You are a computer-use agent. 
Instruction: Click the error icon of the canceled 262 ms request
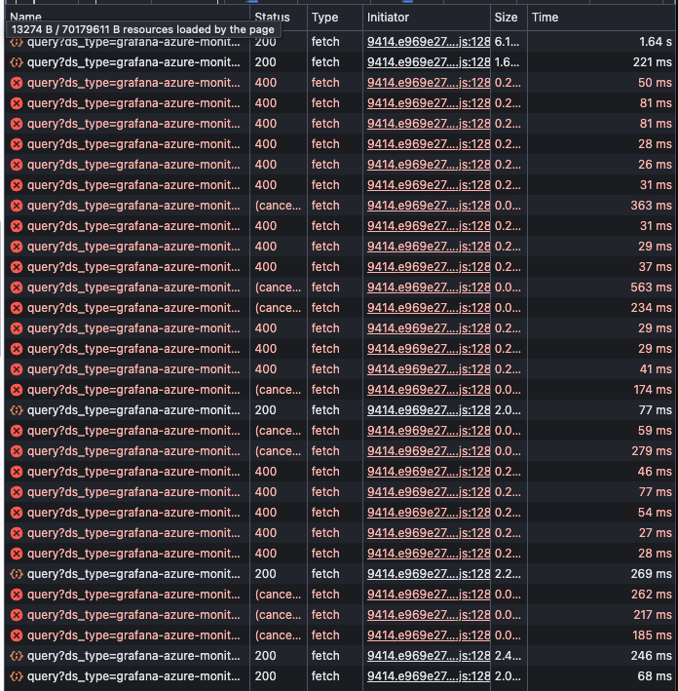pyautogui.click(x=17, y=595)
